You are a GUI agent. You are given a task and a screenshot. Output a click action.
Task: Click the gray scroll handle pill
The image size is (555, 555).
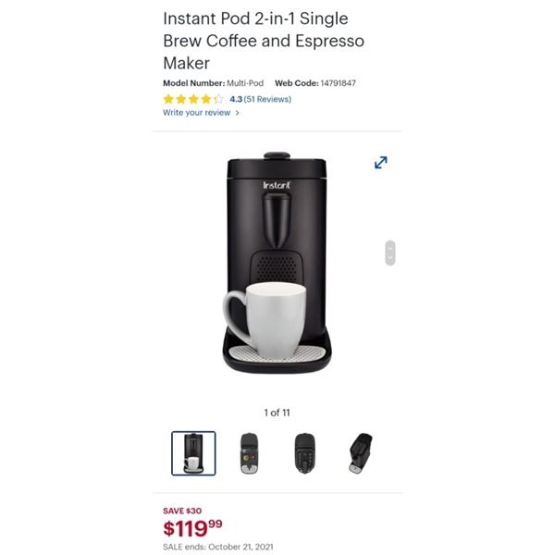[390, 253]
